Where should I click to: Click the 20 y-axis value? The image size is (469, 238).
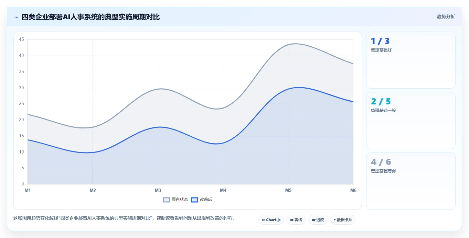click(21, 120)
